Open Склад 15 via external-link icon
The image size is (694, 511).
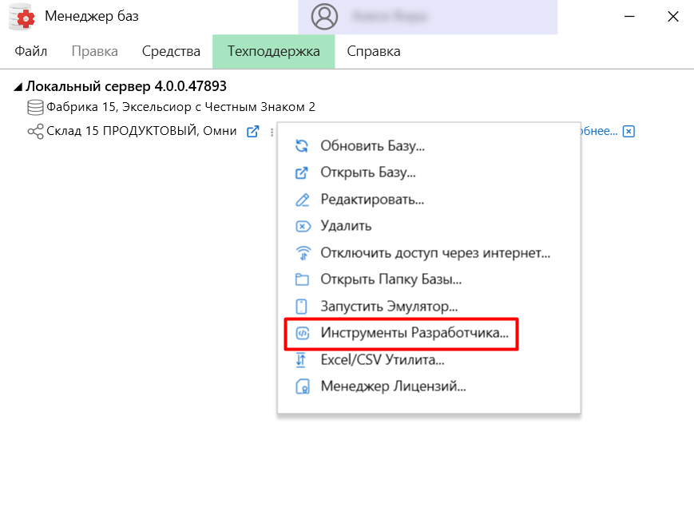click(252, 131)
